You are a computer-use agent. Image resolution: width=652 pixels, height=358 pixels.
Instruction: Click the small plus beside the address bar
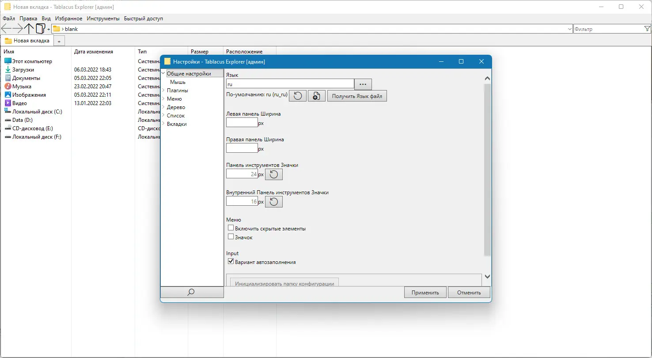pos(49,30)
